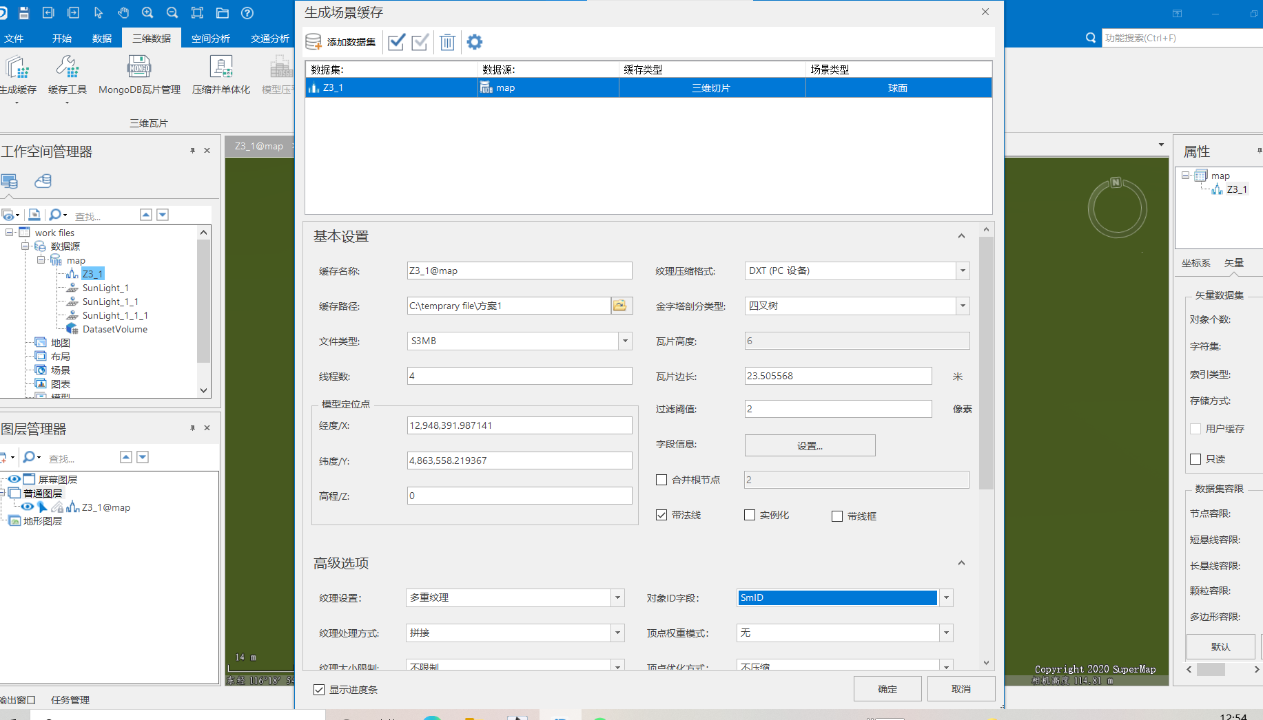
Task: Enable the 合并根节点 checkbox
Action: coord(661,480)
